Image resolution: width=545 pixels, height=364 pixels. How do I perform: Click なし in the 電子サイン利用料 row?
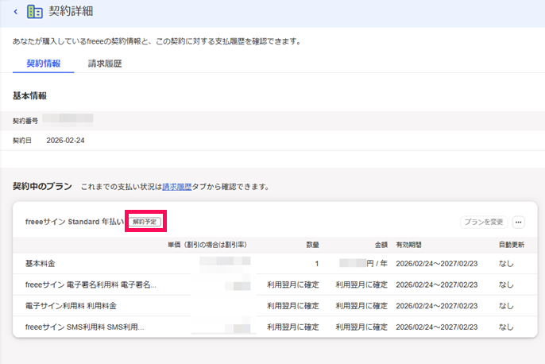pyautogui.click(x=506, y=306)
